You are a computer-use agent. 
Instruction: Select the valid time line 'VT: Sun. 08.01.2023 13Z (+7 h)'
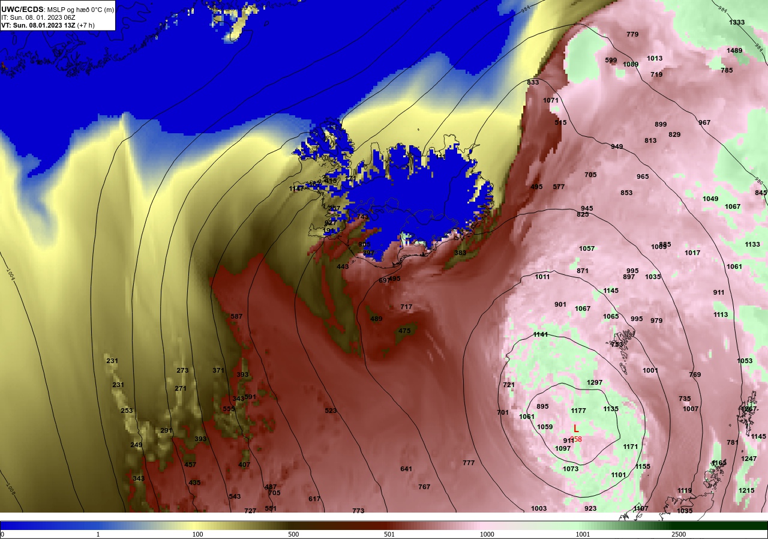49,26
